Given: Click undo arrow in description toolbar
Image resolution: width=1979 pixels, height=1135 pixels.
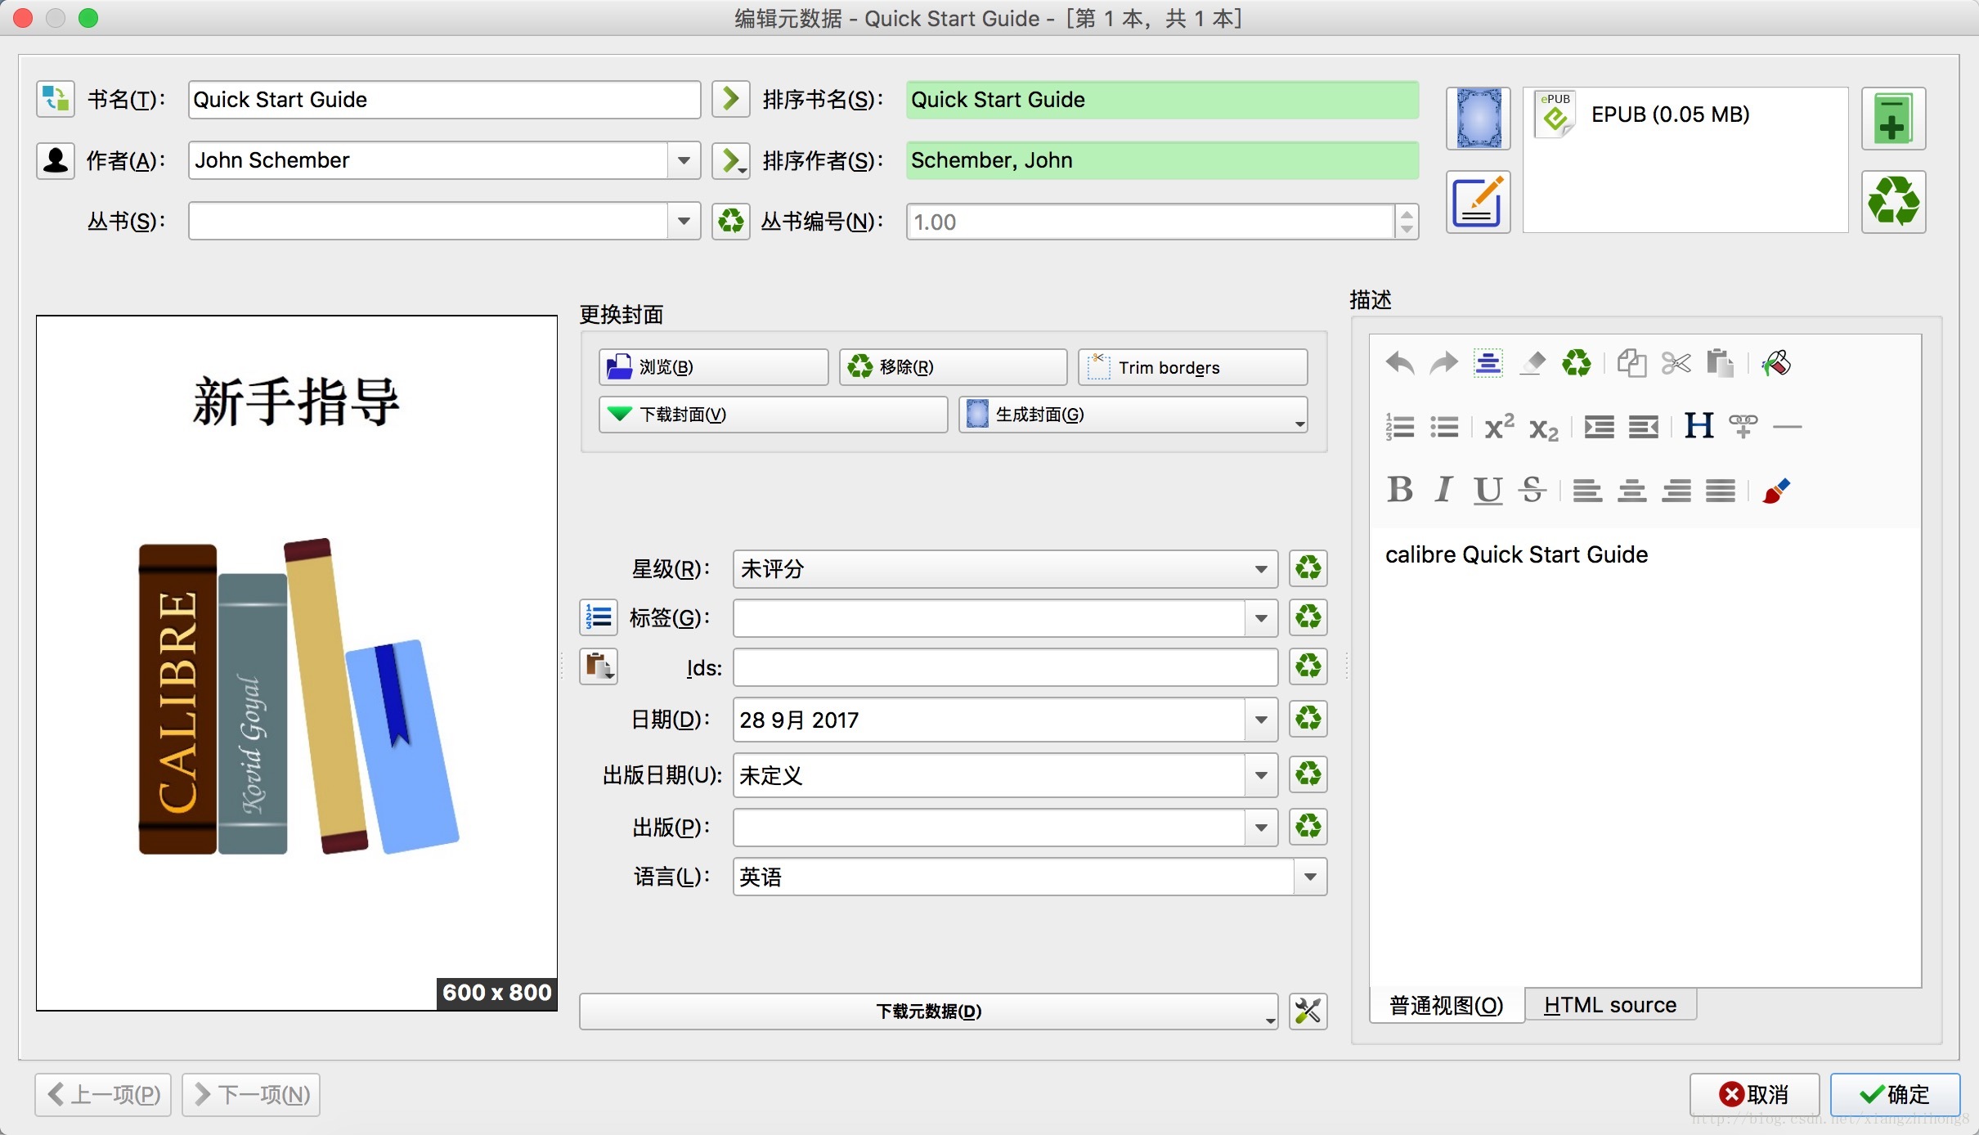Looking at the screenshot, I should 1400,362.
